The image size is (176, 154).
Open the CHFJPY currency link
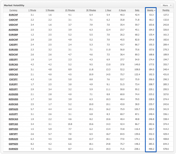[13, 80]
